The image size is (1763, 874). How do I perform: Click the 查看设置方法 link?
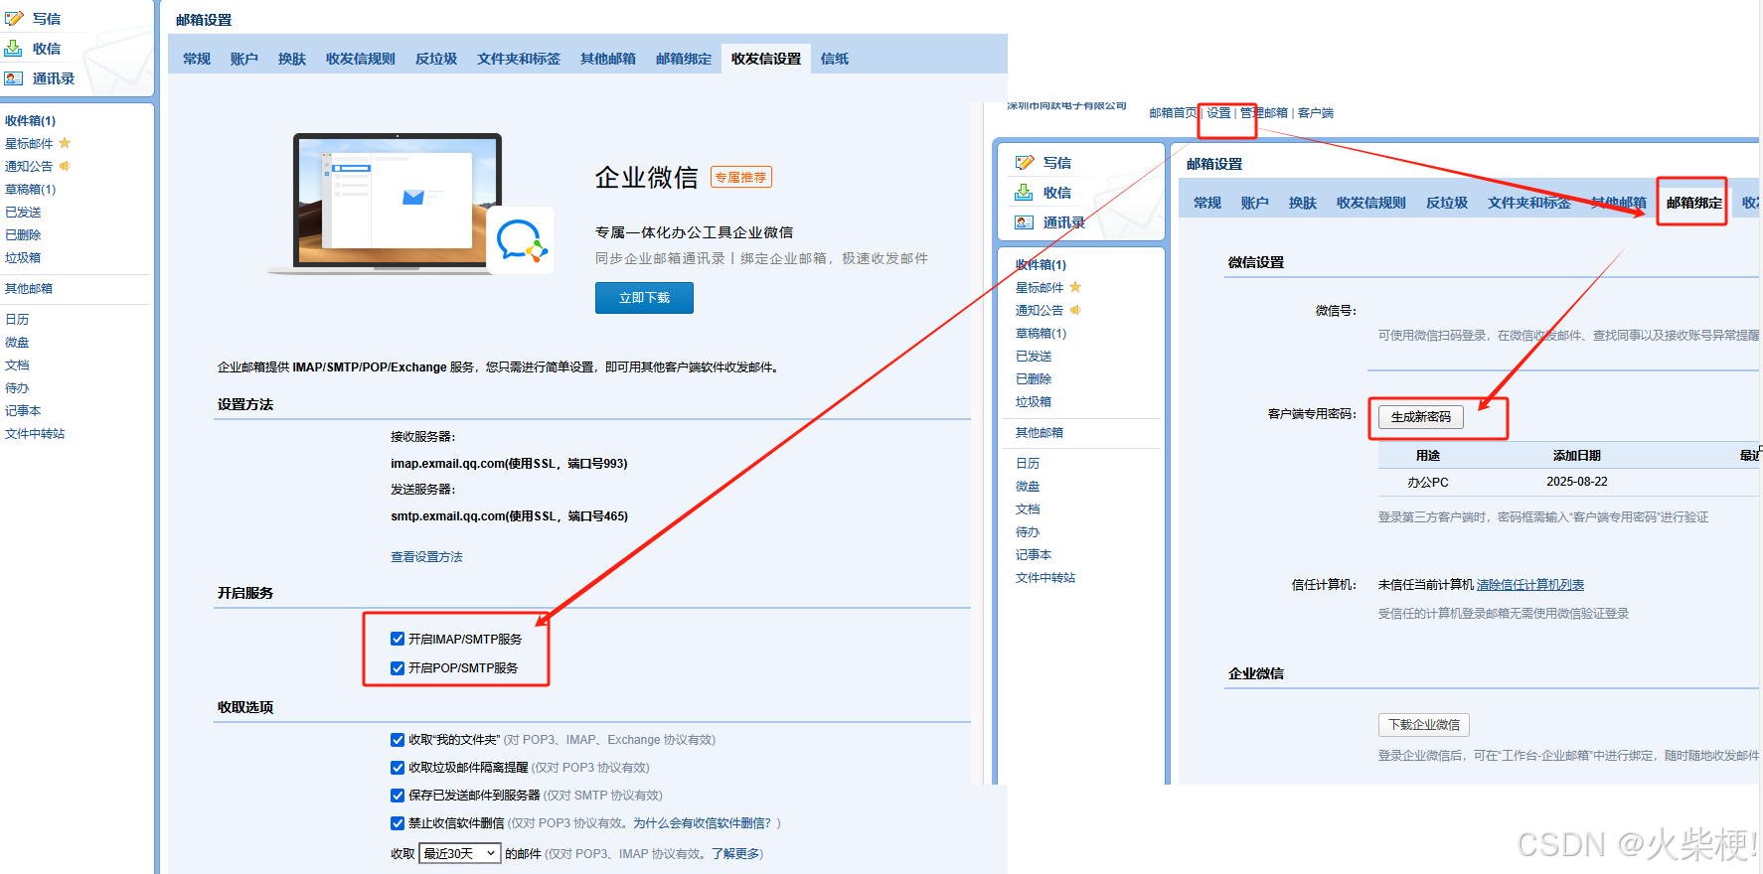pyautogui.click(x=426, y=557)
